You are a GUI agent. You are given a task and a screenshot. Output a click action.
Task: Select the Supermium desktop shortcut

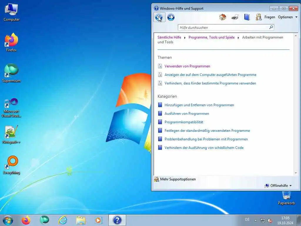(x=11, y=73)
